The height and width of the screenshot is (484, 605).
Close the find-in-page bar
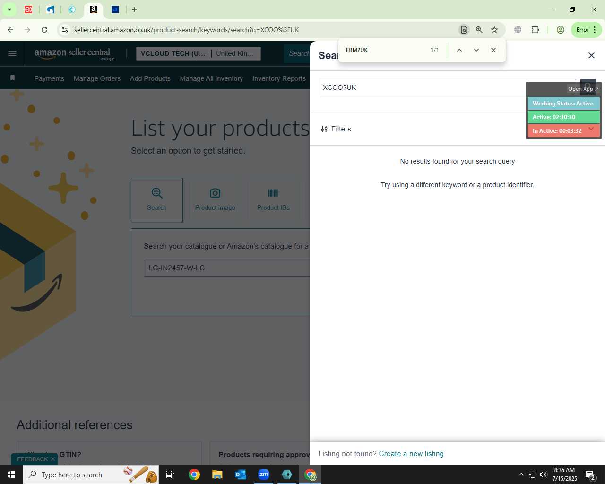493,50
